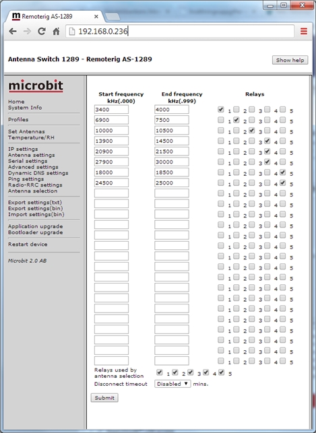Uncheck relay 4 in the 20900 row
Image resolution: width=316 pixels, height=433 pixels.
(x=267, y=152)
